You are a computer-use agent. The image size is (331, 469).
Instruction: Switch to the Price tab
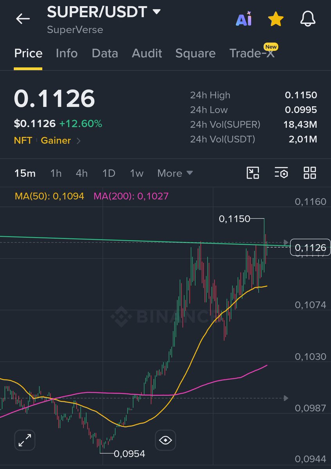pyautogui.click(x=28, y=53)
